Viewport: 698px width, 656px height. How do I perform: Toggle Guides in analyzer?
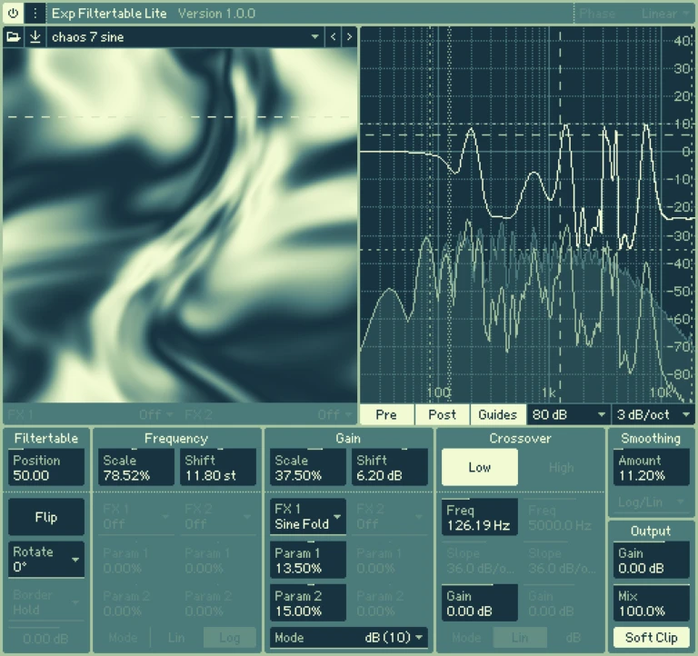[x=498, y=415]
